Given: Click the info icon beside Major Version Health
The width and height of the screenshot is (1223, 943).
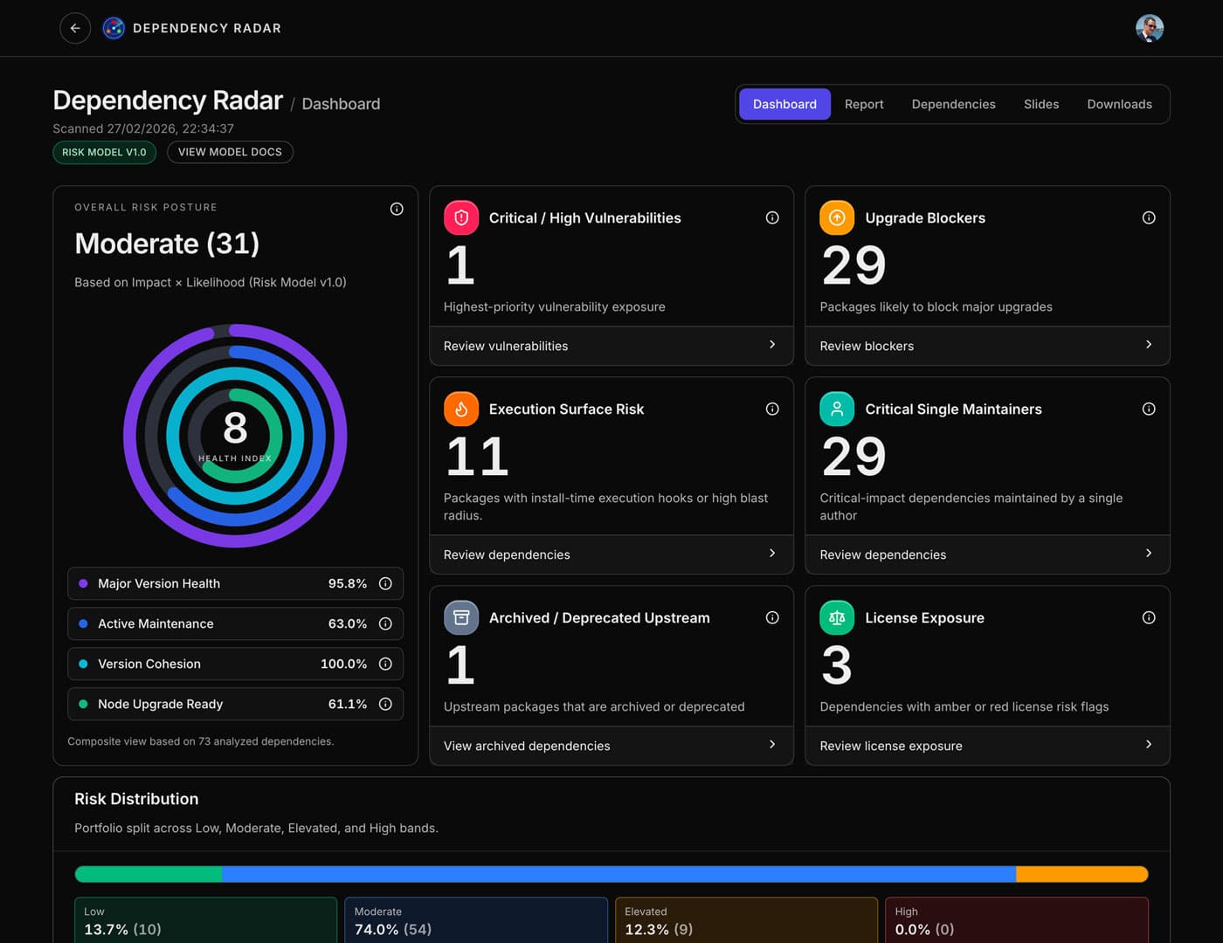Looking at the screenshot, I should tap(386, 583).
